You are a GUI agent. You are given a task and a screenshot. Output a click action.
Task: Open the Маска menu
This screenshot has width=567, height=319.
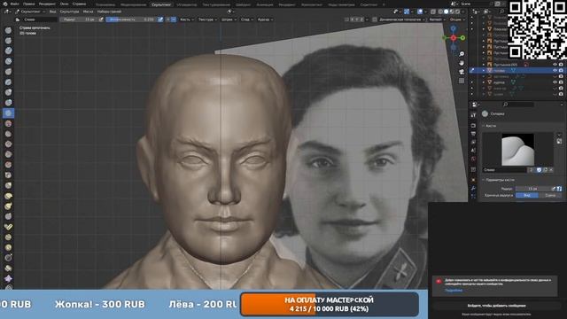click(x=88, y=12)
